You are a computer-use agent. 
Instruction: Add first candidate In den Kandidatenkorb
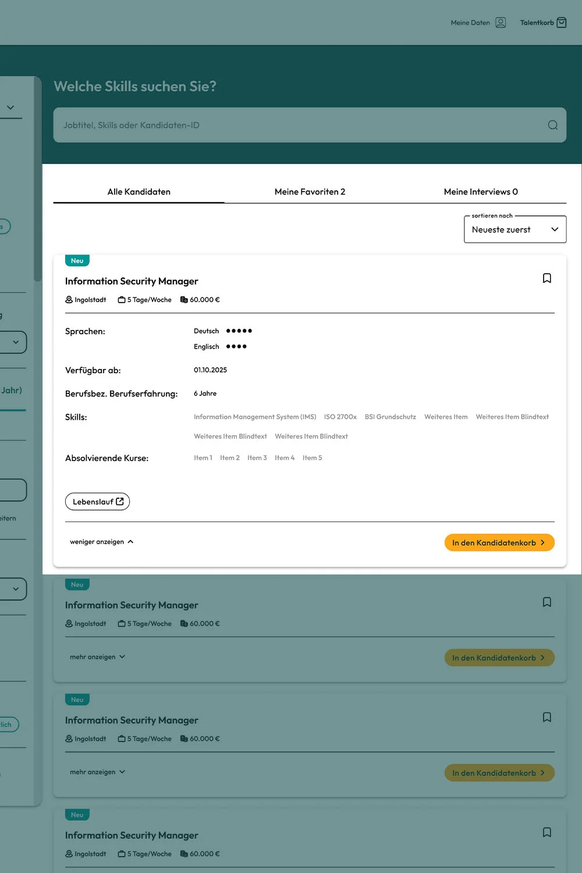pos(499,542)
